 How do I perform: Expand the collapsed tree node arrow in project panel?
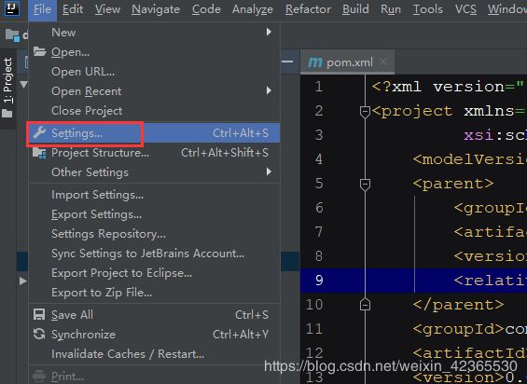coord(22,281)
